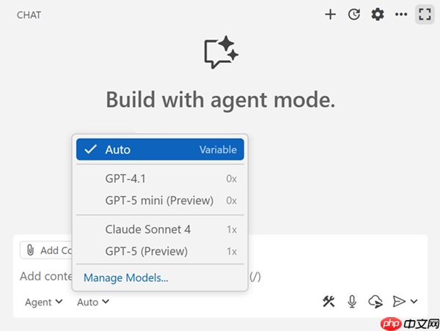Open Manage Models link

click(126, 278)
